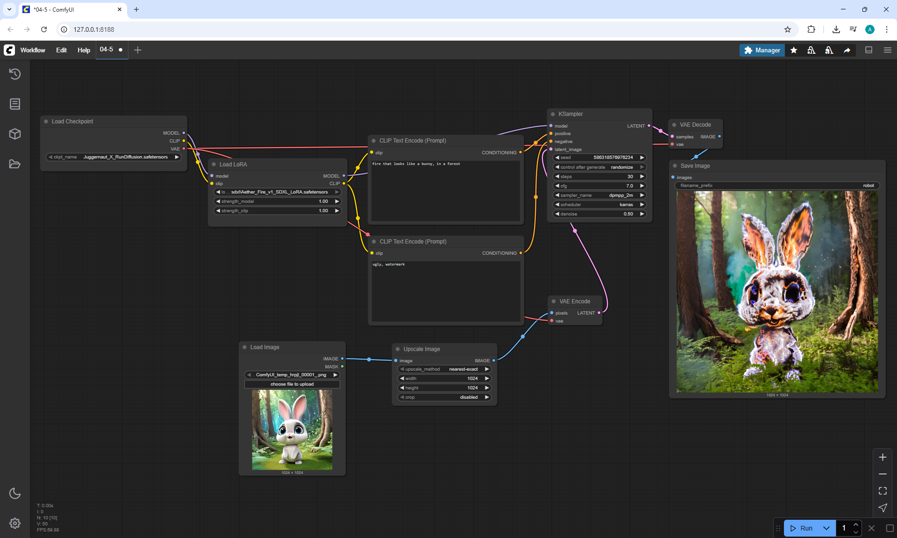
Task: Toggle the bottom panel icon
Action: [x=869, y=50]
